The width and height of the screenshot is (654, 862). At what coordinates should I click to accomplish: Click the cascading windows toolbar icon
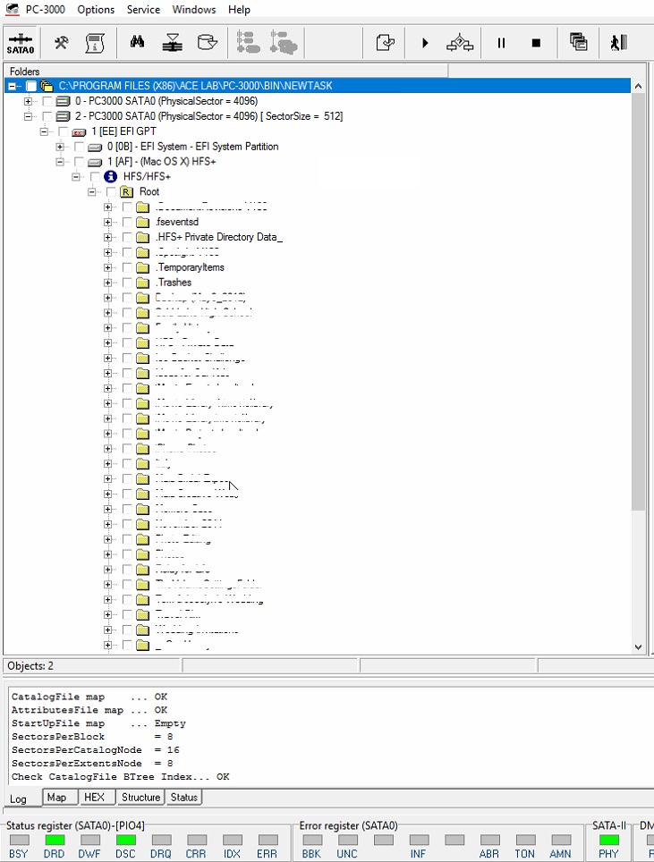point(578,42)
